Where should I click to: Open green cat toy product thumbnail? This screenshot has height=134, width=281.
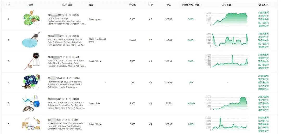pos(31,19)
